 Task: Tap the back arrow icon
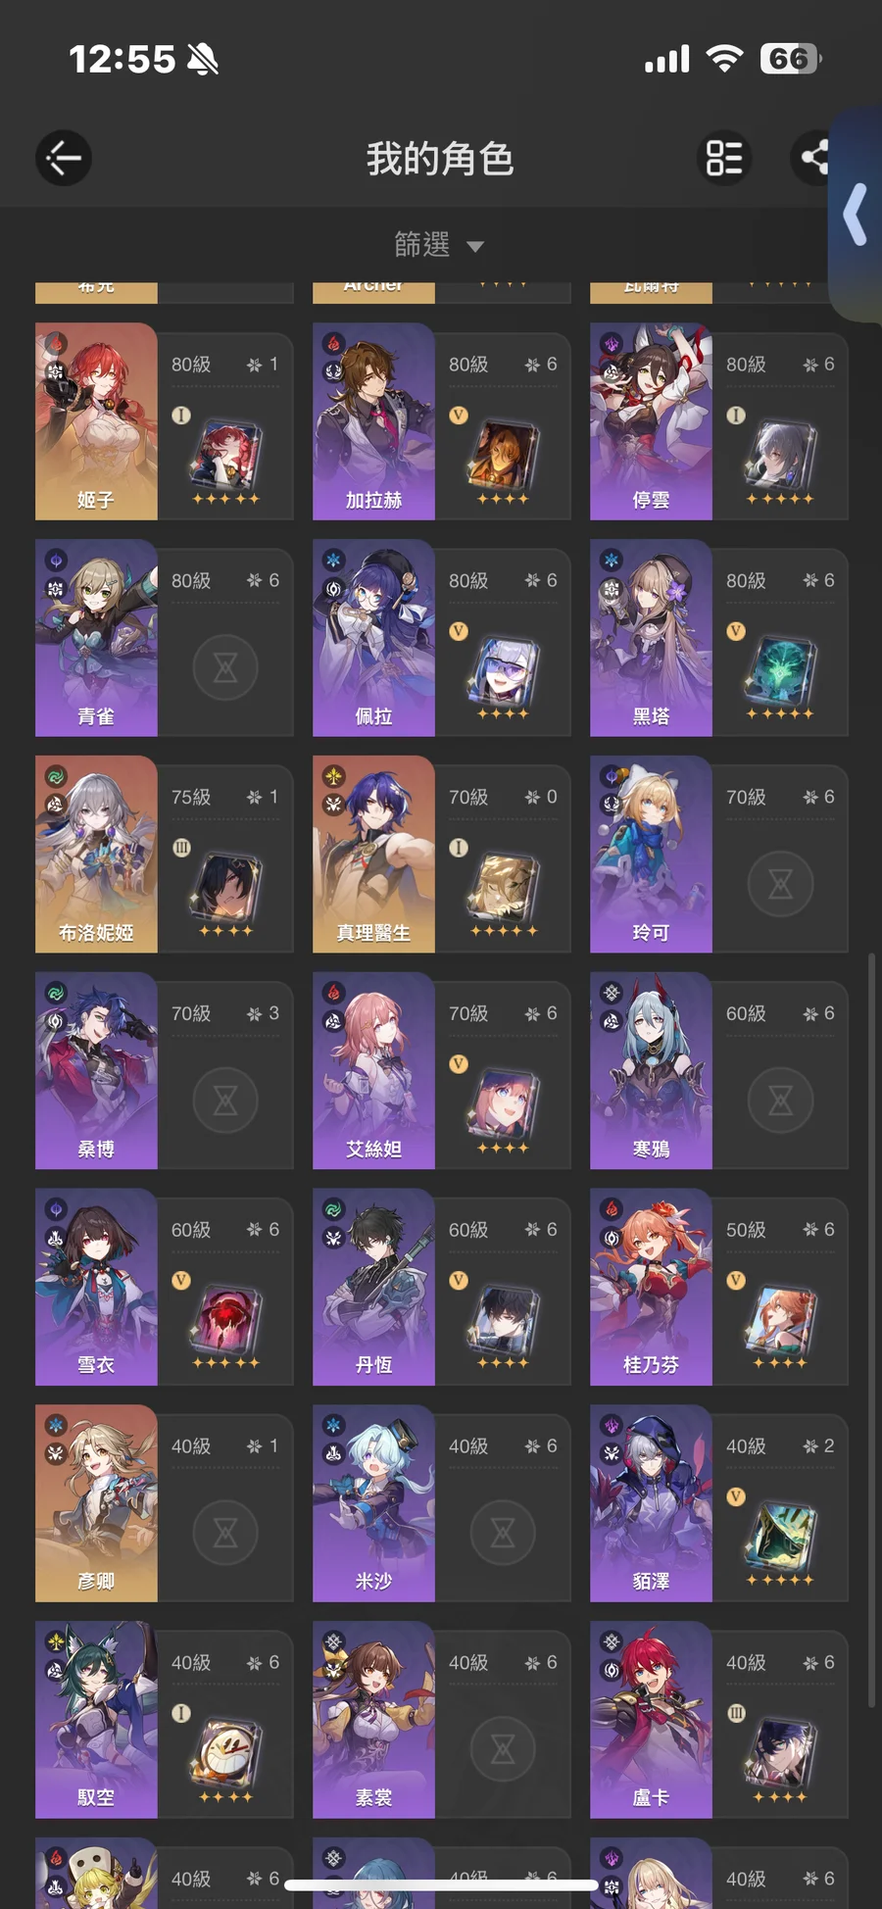click(64, 158)
